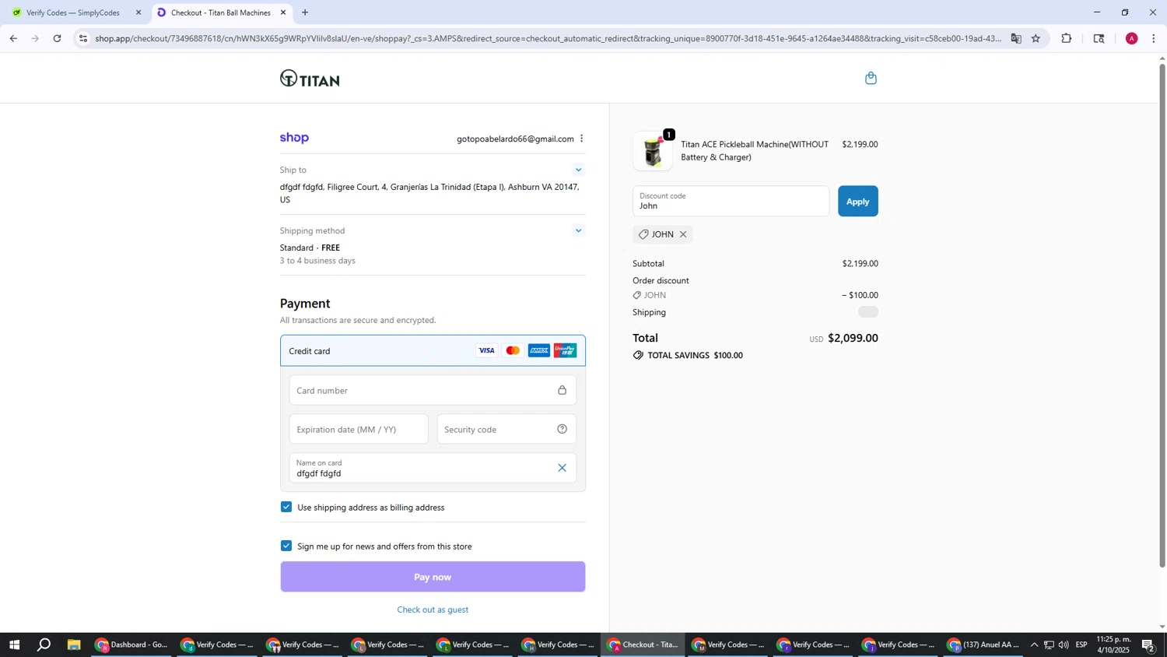Switch to Anuel AA Chrome window in taskbar
Screen dimensions: 1167x657
[984, 645]
